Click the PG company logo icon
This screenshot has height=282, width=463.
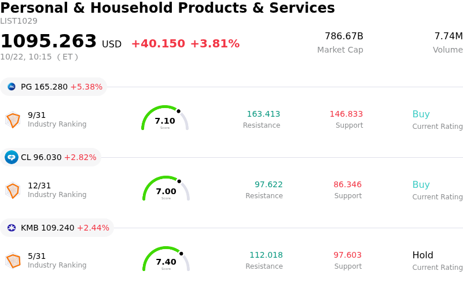coord(12,87)
